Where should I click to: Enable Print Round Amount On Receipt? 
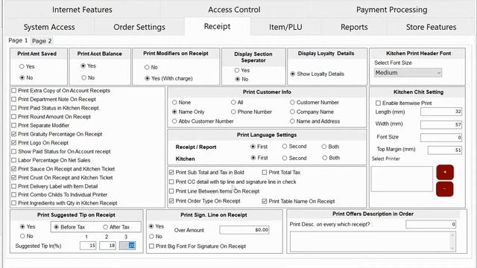(13, 117)
